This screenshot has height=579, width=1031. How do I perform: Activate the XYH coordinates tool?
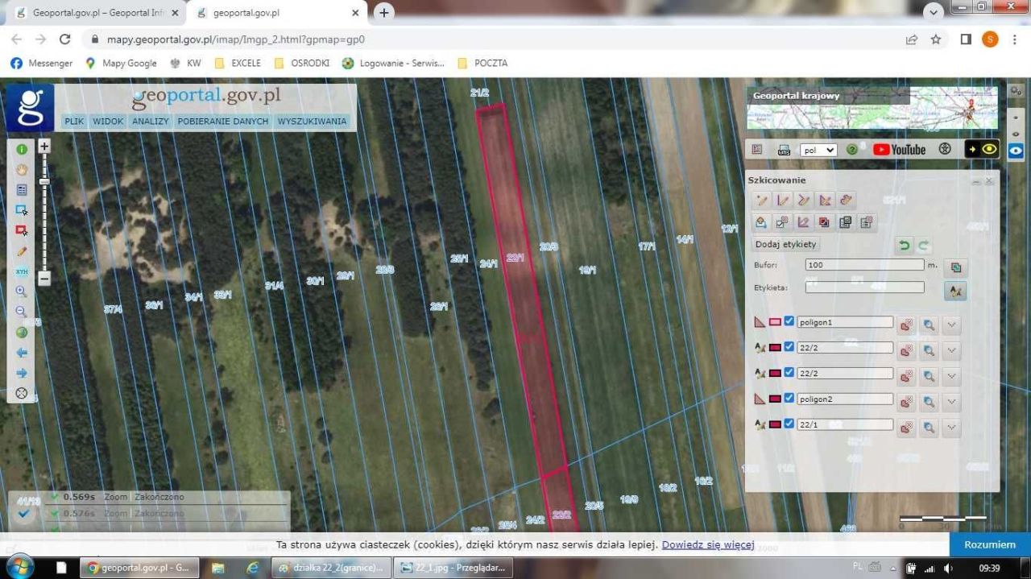(22, 271)
